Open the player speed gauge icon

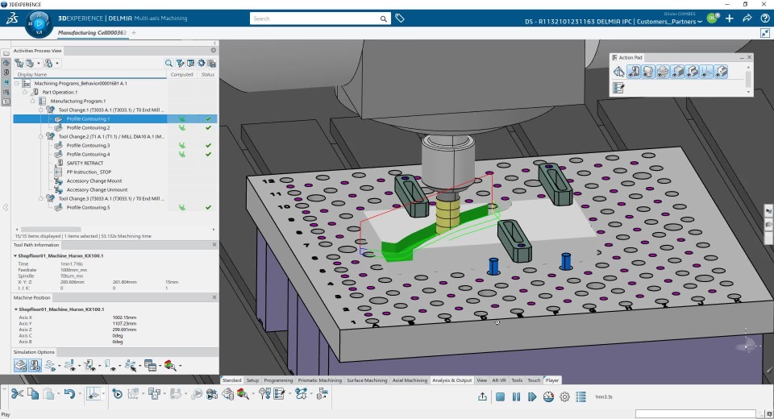(x=548, y=396)
